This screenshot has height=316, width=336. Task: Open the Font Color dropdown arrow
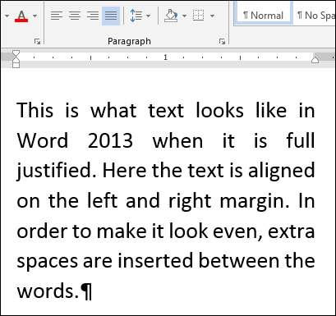pos(35,16)
